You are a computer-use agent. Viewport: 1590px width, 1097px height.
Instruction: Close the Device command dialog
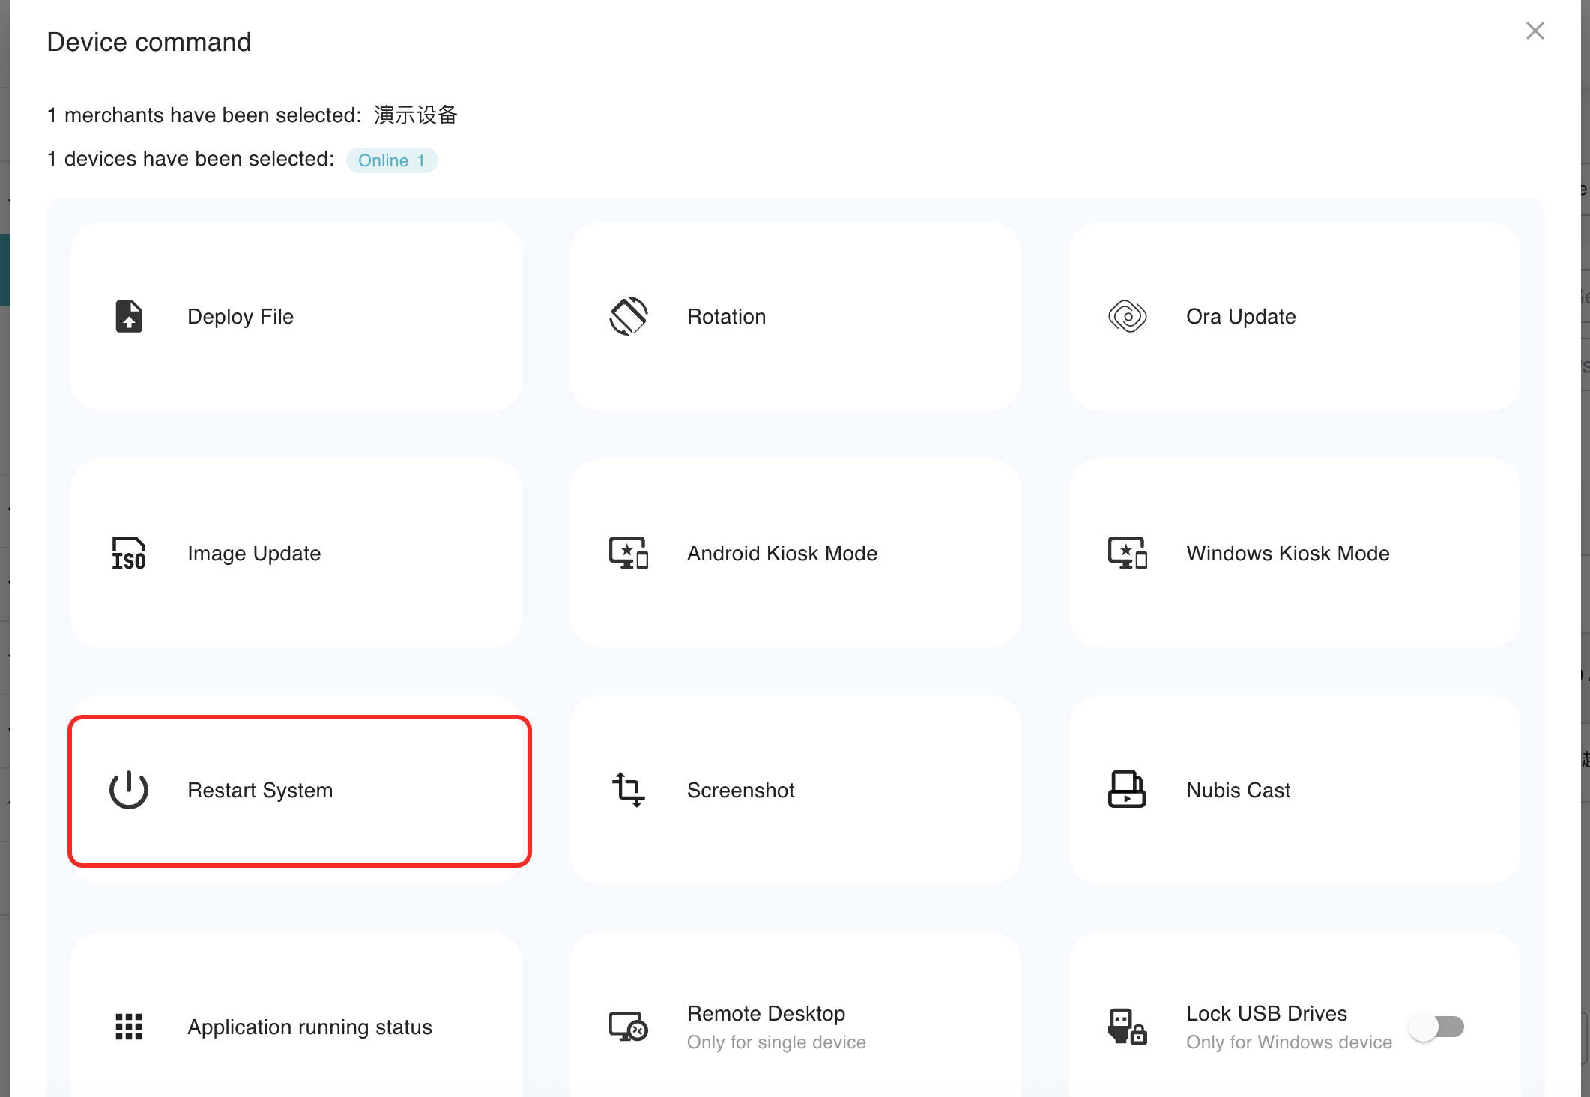(x=1535, y=31)
